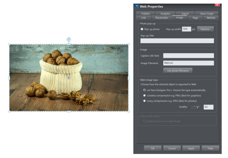Click the rotation handle above the walnut image
The width and height of the screenshot is (228, 158).
pos(68,39)
